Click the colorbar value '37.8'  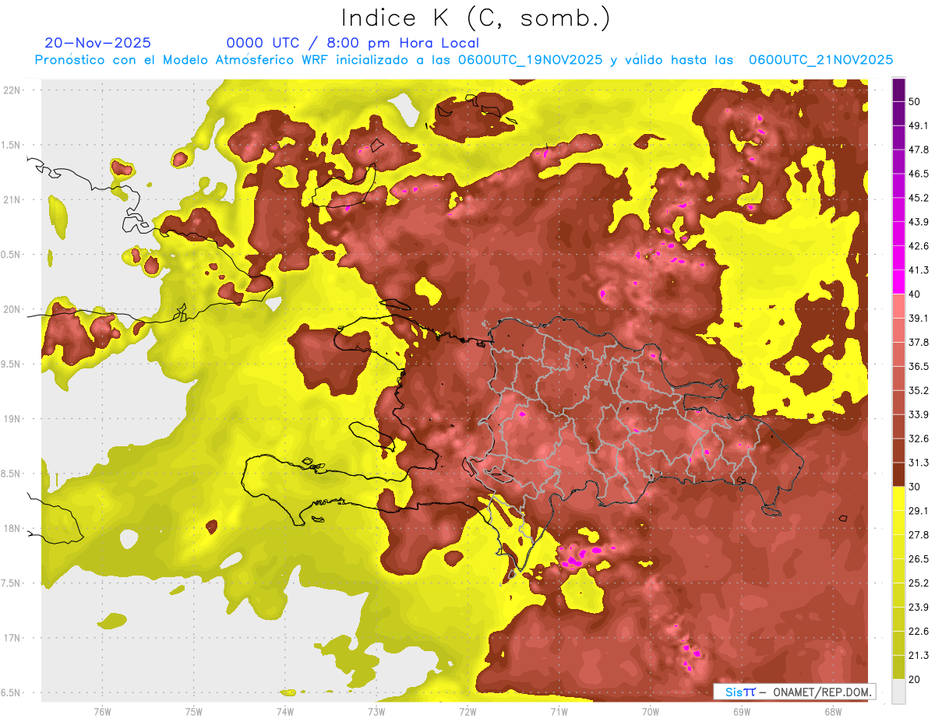click(x=918, y=343)
